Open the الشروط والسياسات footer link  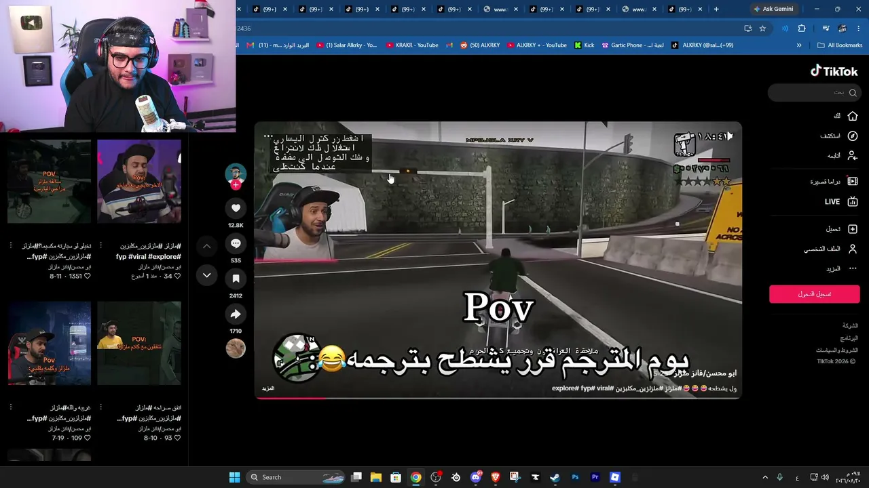pyautogui.click(x=837, y=350)
